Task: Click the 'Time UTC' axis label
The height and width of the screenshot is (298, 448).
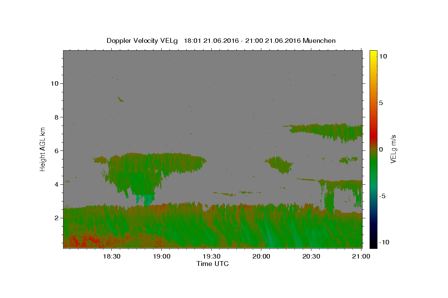Action: [212, 264]
